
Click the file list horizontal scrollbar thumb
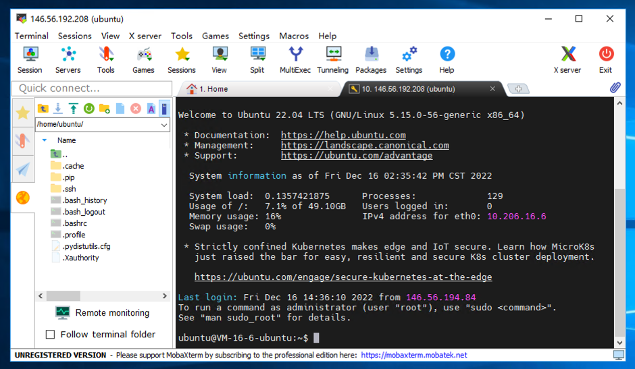63,296
